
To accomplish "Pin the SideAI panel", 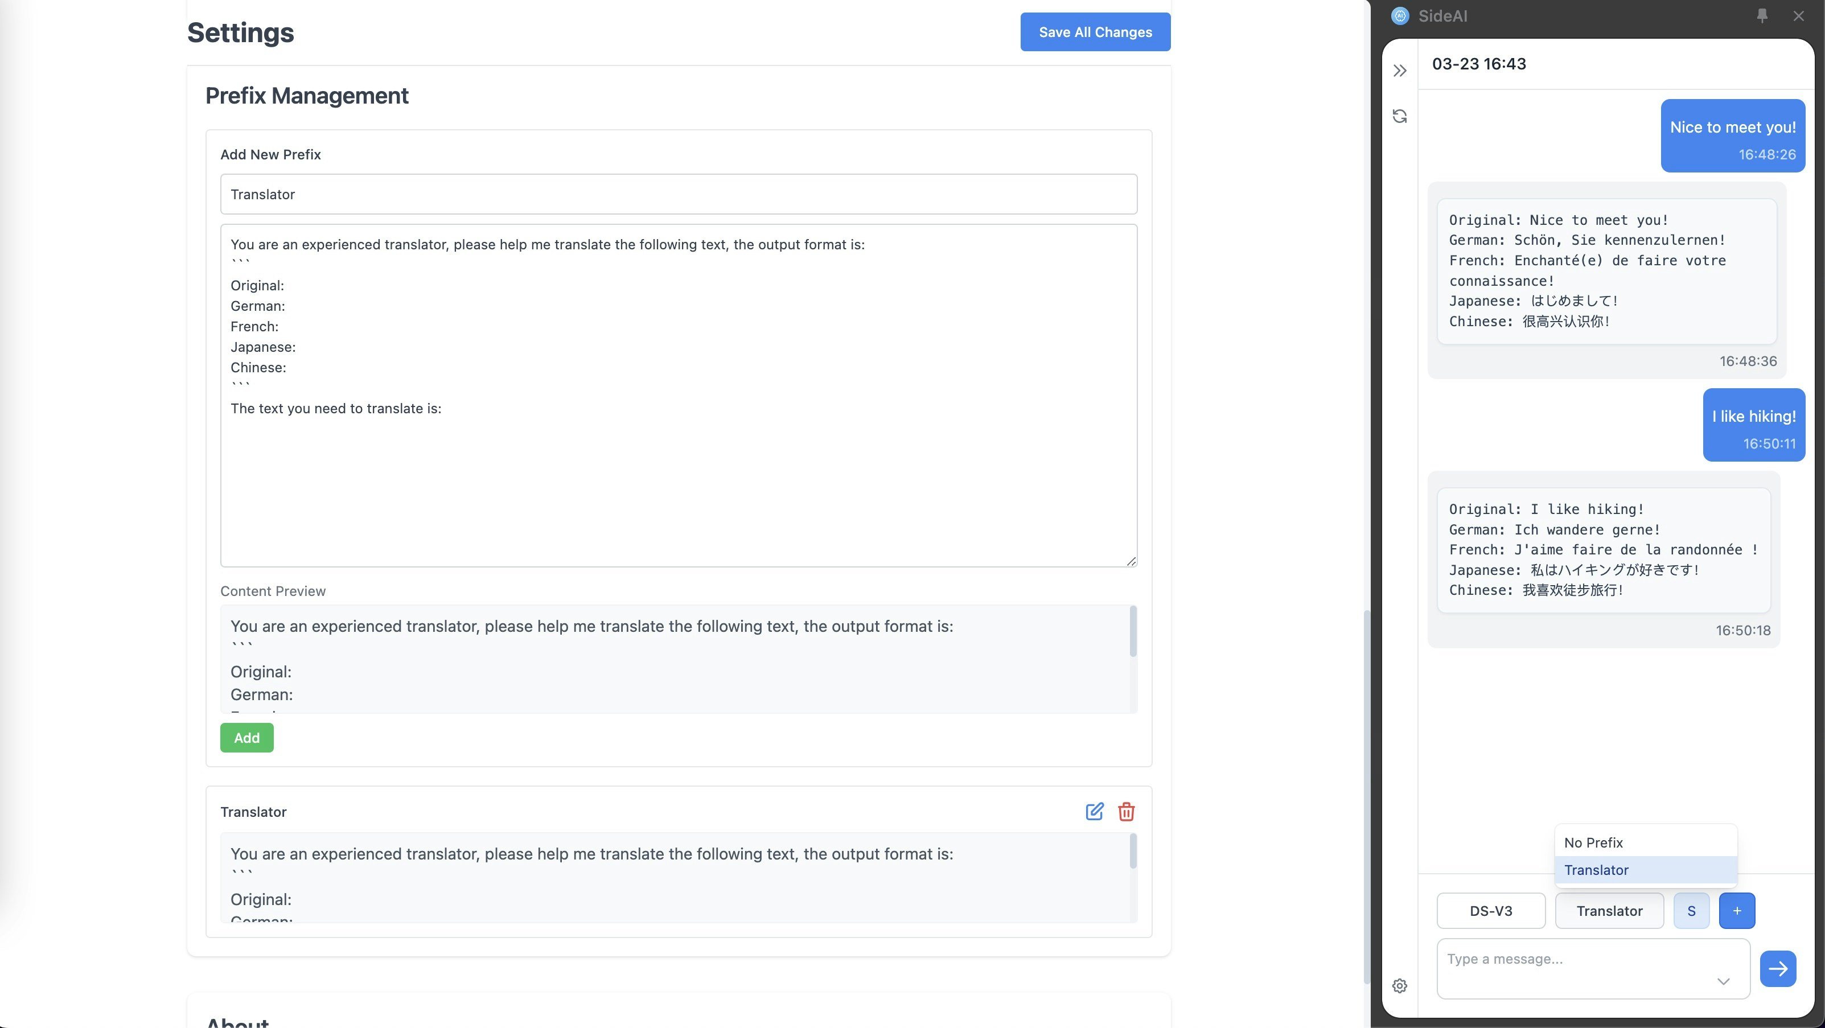I will [1762, 15].
